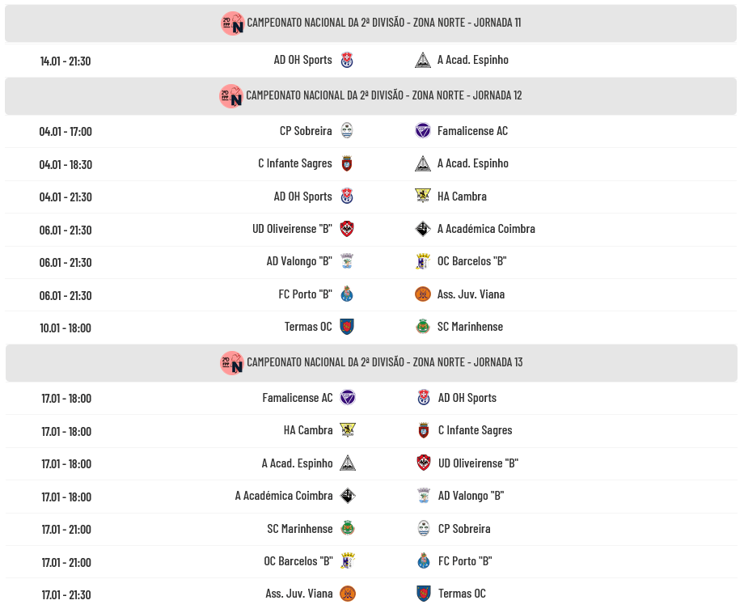
Task: Select the 10.01 - 18:00 match time
Action: (x=66, y=328)
